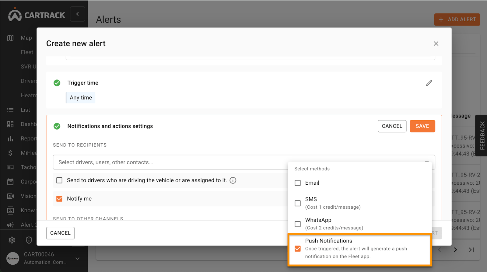Close the Create new alert dialog
Image resolution: width=487 pixels, height=272 pixels.
(x=436, y=44)
